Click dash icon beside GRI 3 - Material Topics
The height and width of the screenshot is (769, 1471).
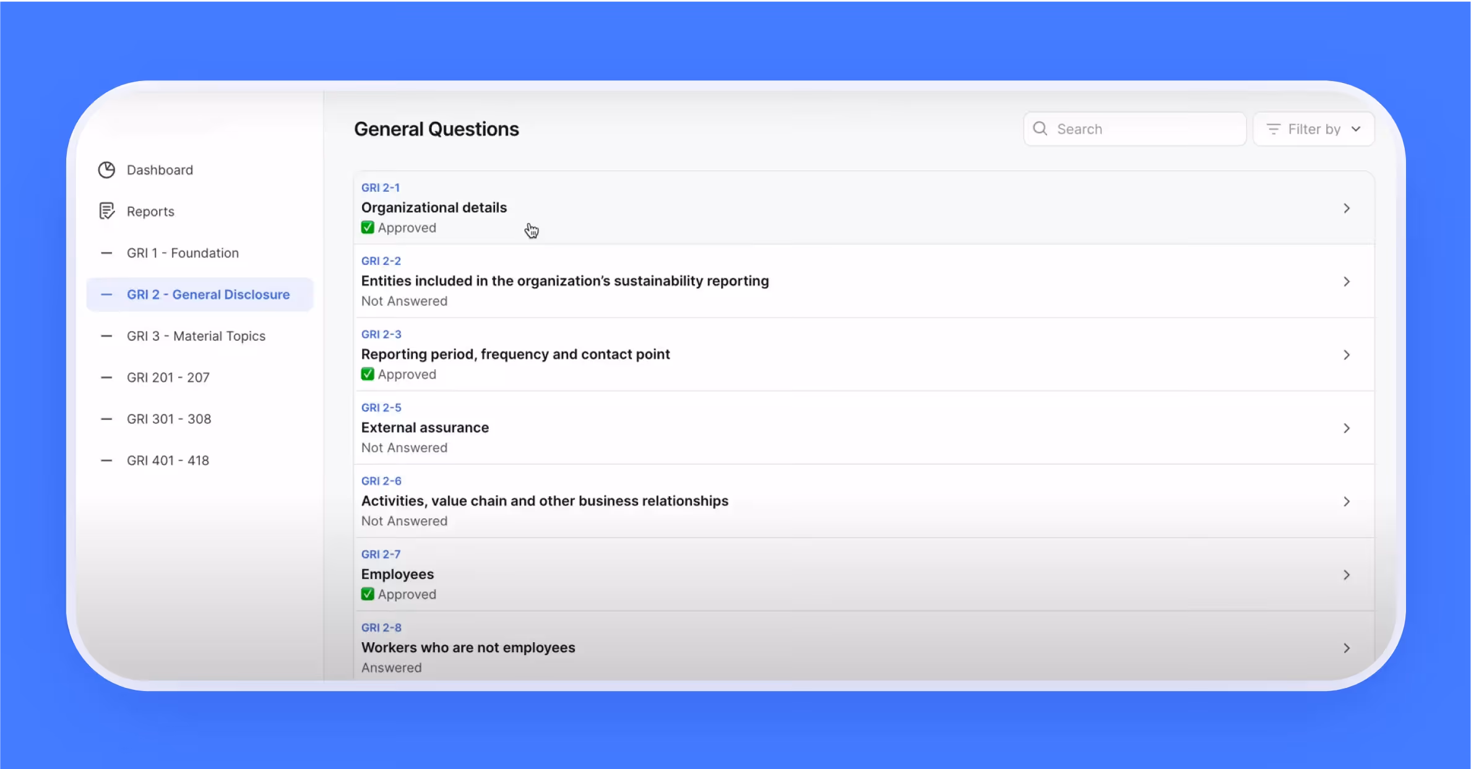(x=106, y=336)
